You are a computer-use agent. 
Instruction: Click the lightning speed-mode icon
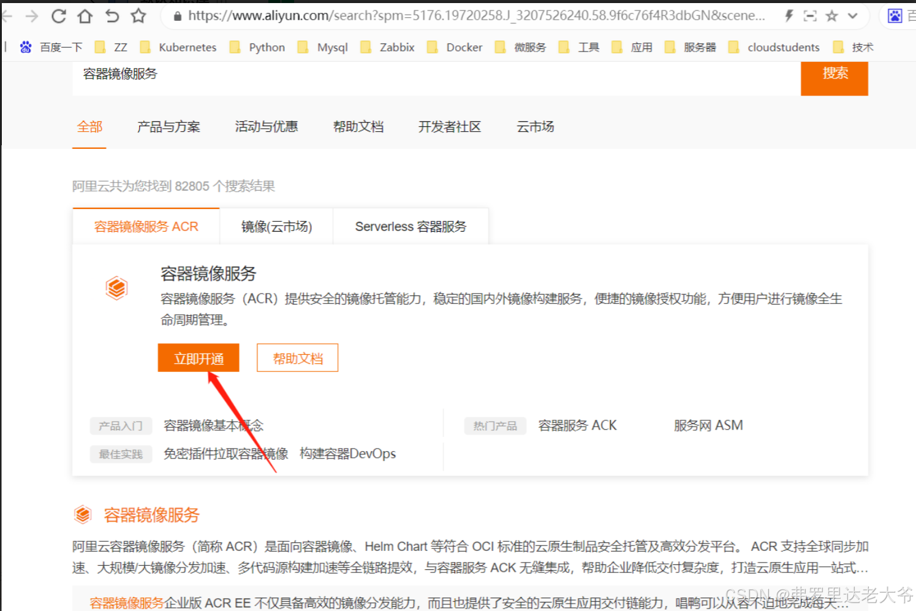tap(789, 16)
